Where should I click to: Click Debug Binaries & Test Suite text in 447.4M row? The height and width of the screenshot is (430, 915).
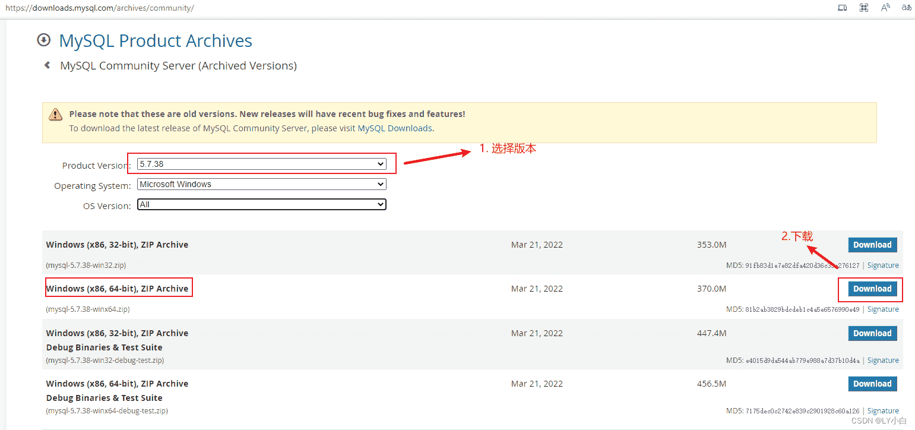coord(104,347)
